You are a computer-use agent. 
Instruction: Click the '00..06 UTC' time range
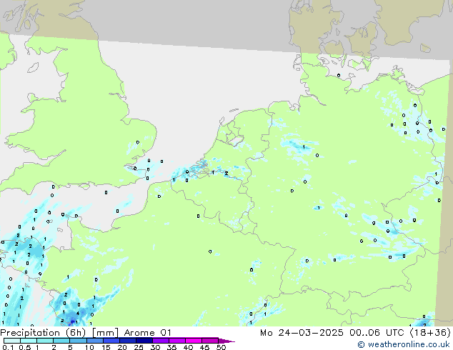click(376, 333)
